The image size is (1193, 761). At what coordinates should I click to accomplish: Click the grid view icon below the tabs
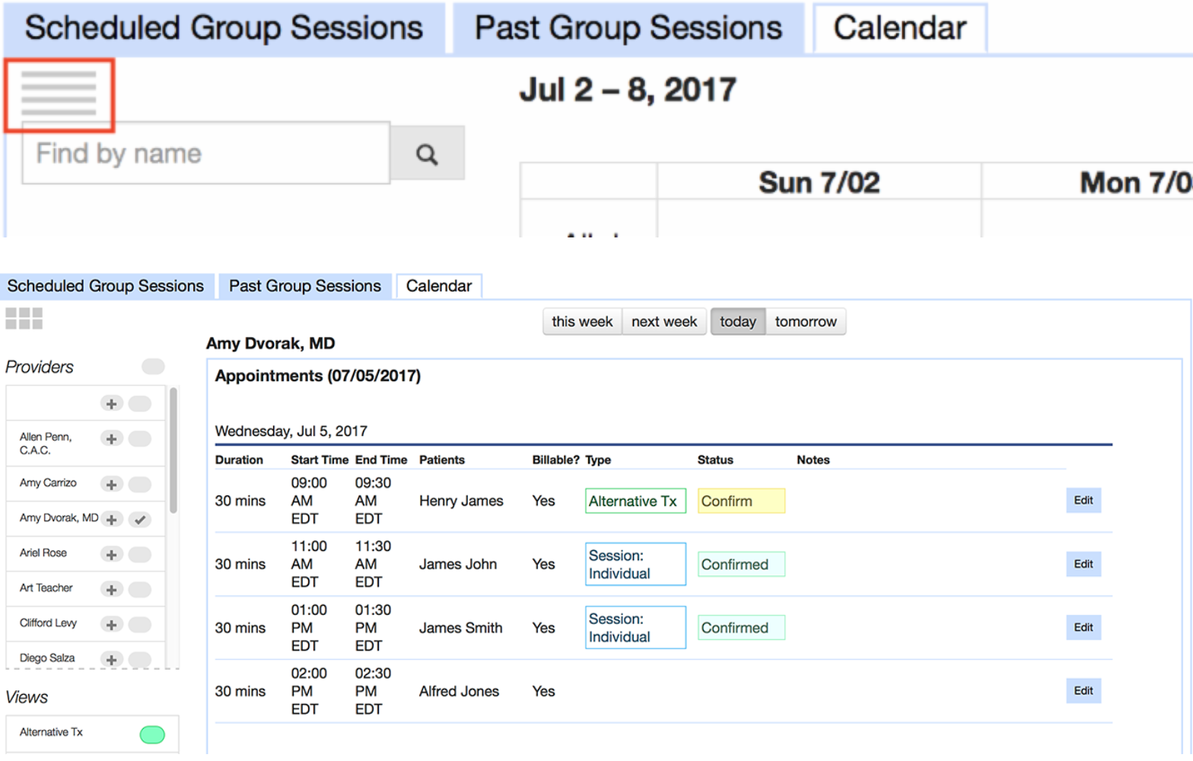pyautogui.click(x=24, y=318)
